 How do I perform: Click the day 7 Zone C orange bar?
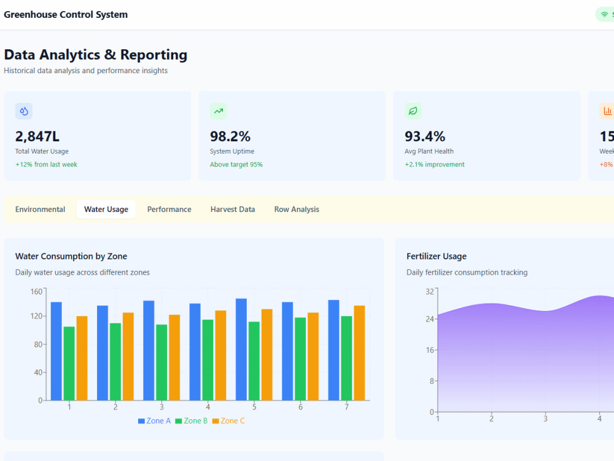pyautogui.click(x=359, y=353)
